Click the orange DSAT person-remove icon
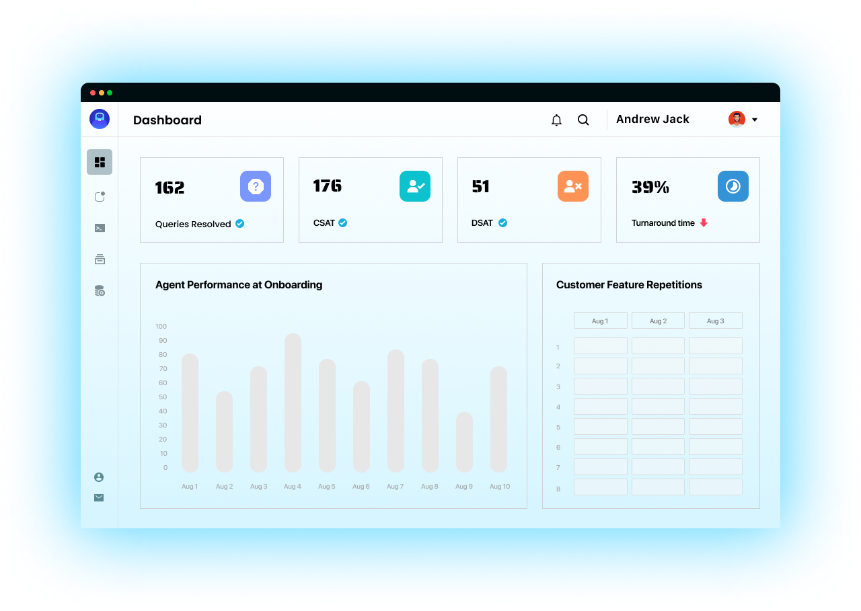Screen dimensions: 861x611 tap(573, 186)
